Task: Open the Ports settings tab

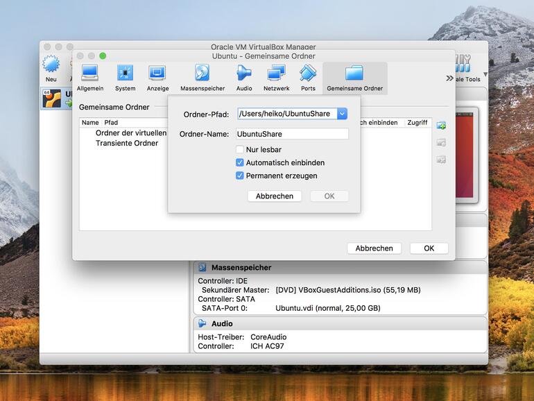Action: tap(308, 78)
